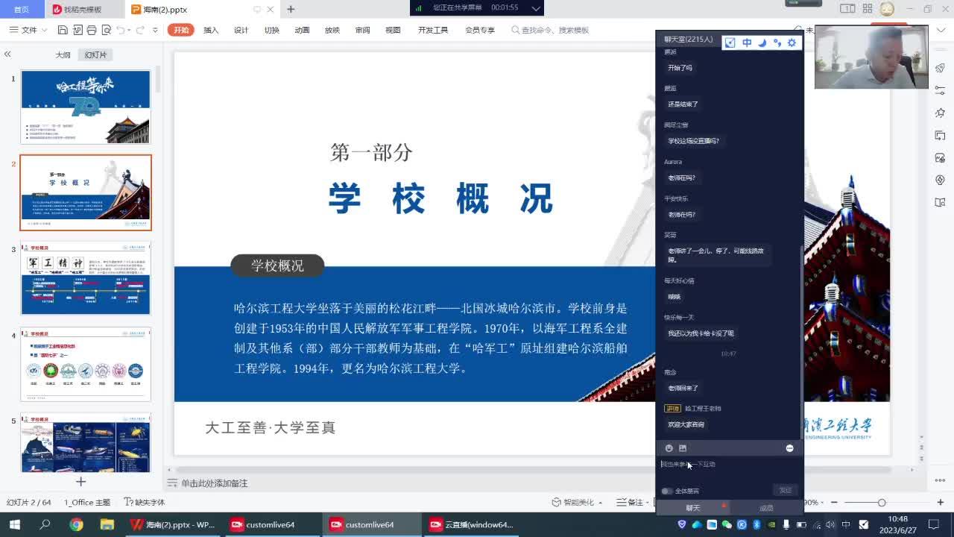Select the 设计 ribbon tab
This screenshot has width=954, height=537.
point(241,30)
